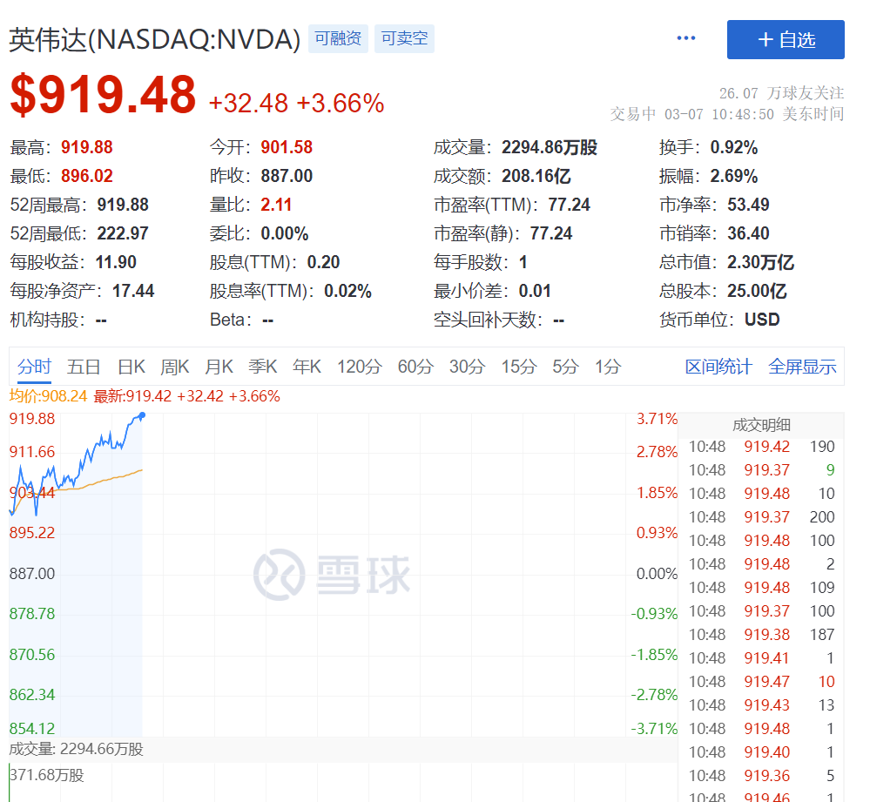The height and width of the screenshot is (802, 870).
Task: Click the 3.71% axis label on chart
Action: [x=657, y=419]
